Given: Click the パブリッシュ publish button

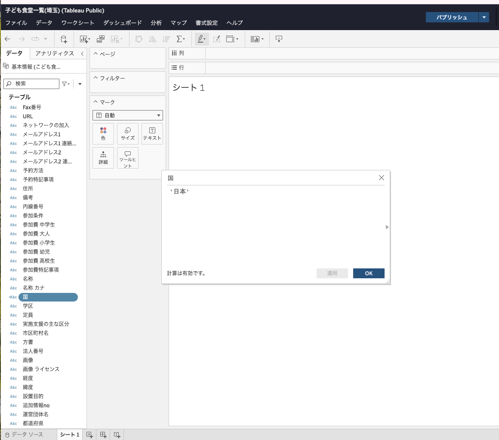Looking at the screenshot, I should 452,17.
